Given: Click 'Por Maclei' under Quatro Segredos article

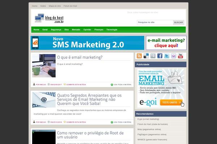Looking at the screenshot, I should tap(41, 122).
